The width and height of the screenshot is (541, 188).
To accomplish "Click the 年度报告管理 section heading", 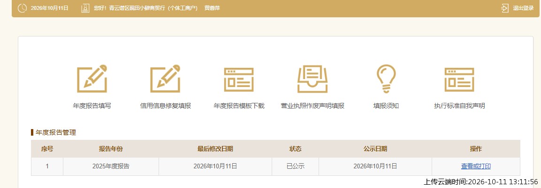I will (55, 132).
